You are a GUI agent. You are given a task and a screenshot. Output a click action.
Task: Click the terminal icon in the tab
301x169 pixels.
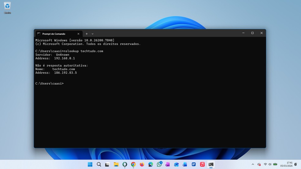(39, 34)
